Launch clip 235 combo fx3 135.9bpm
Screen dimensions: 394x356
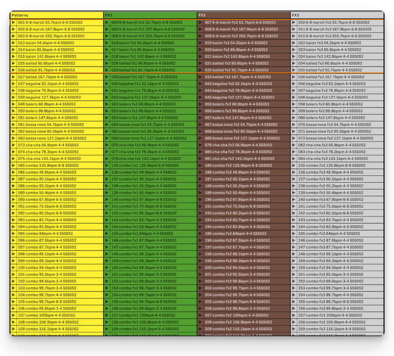point(294,166)
